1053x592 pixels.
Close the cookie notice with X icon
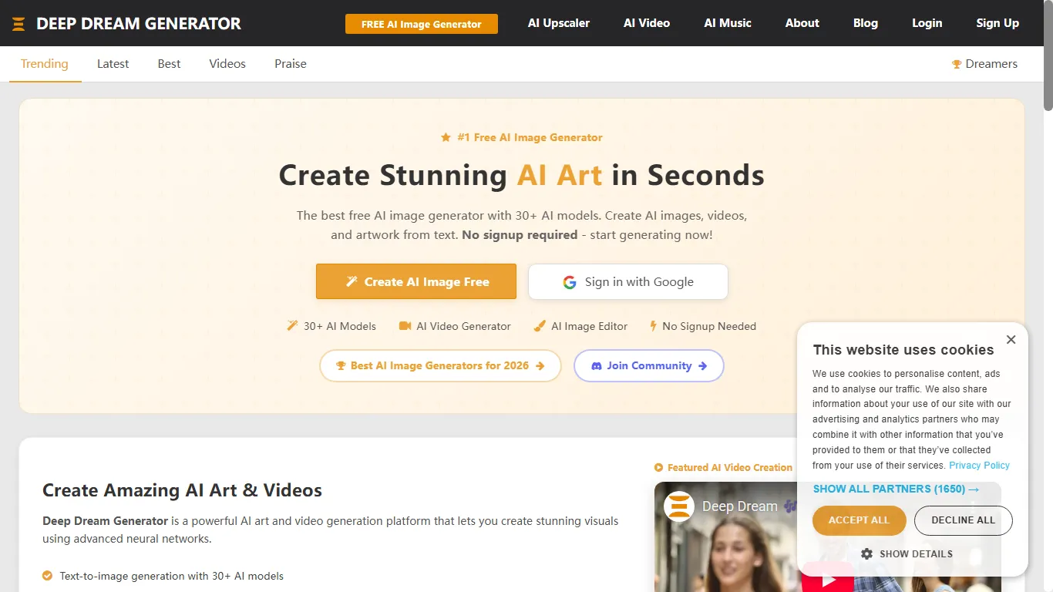1011,340
